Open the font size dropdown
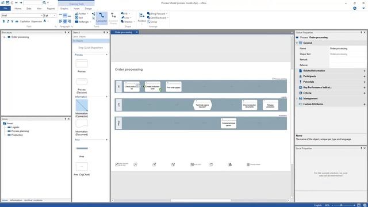The image size is (368, 207). coord(55,16)
